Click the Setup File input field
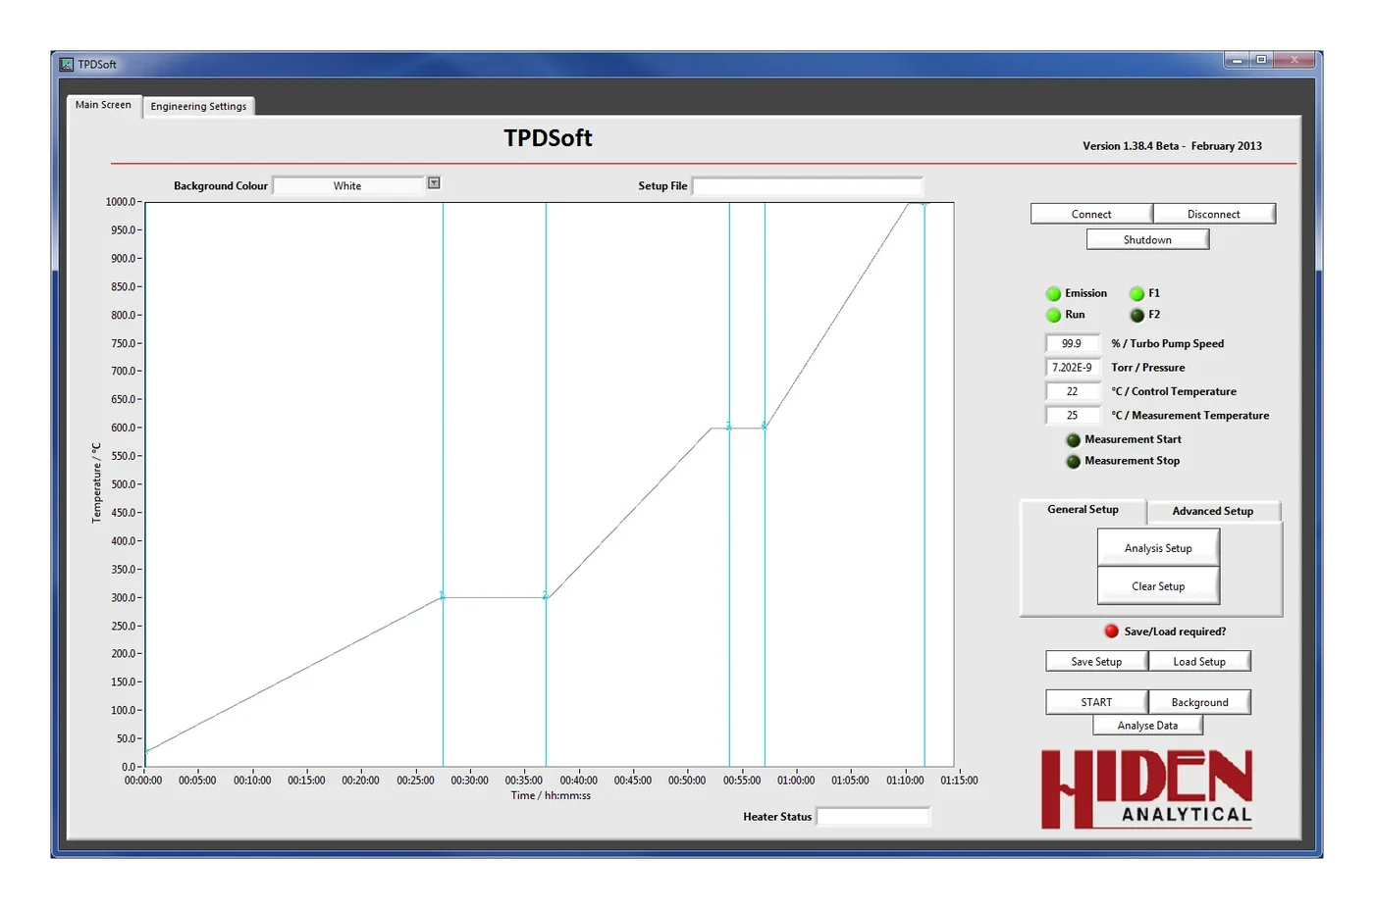1374x909 pixels. (x=808, y=186)
